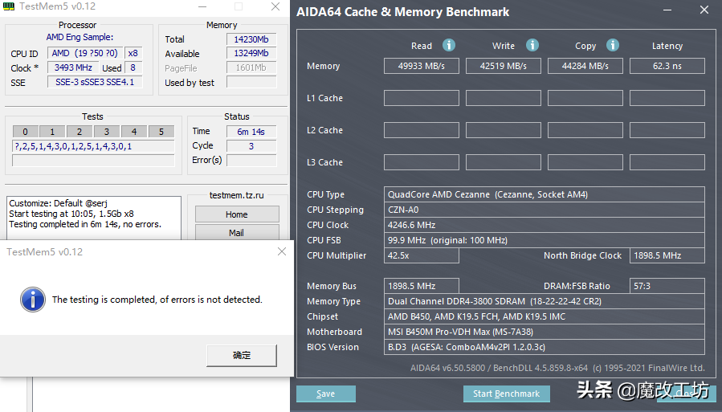Click DRAM:FSB Ratio value 57:3

tap(667, 286)
